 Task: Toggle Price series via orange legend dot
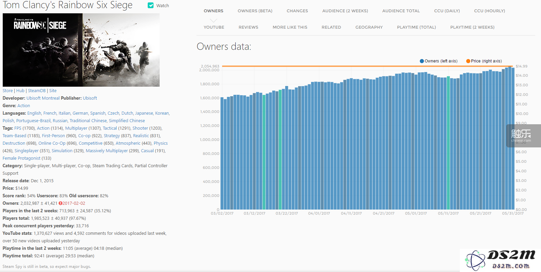point(468,61)
